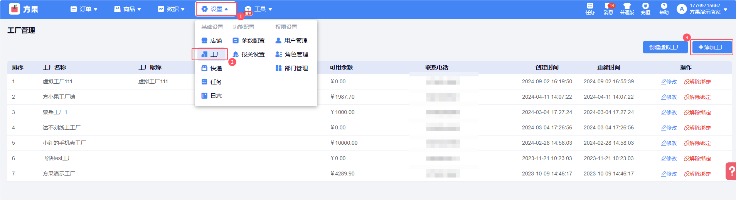The image size is (736, 200).
Task: Open 用户管理 from settings menu
Action: pos(291,41)
